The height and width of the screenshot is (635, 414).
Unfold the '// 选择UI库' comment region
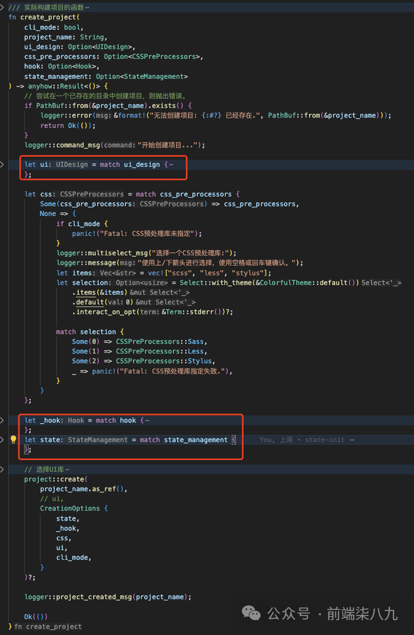3,469
